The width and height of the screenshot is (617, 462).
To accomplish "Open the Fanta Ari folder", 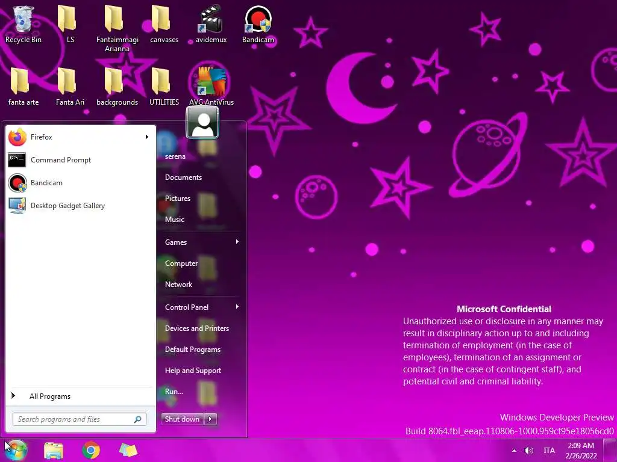I will tap(70, 87).
